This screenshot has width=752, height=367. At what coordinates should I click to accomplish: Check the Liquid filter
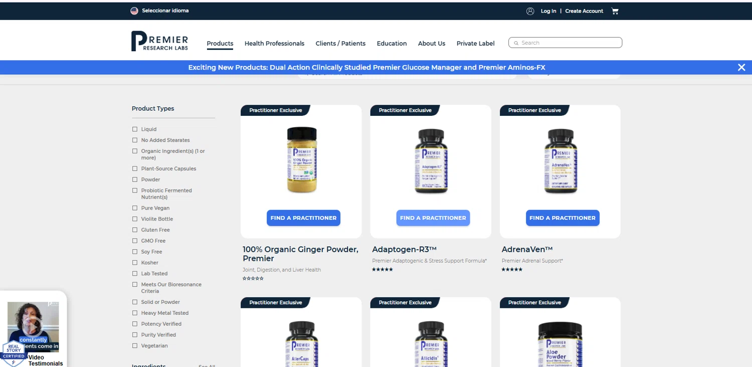tap(134, 129)
